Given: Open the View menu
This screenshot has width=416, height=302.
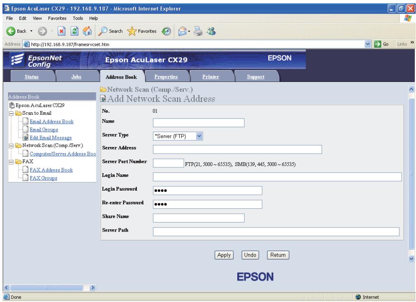Looking at the screenshot, I should tap(37, 18).
